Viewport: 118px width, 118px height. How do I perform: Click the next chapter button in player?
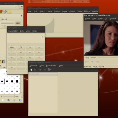[x=97, y=62]
